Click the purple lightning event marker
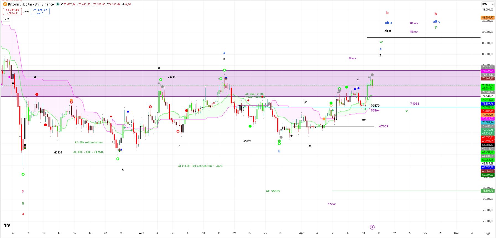 pyautogui.click(x=372, y=227)
